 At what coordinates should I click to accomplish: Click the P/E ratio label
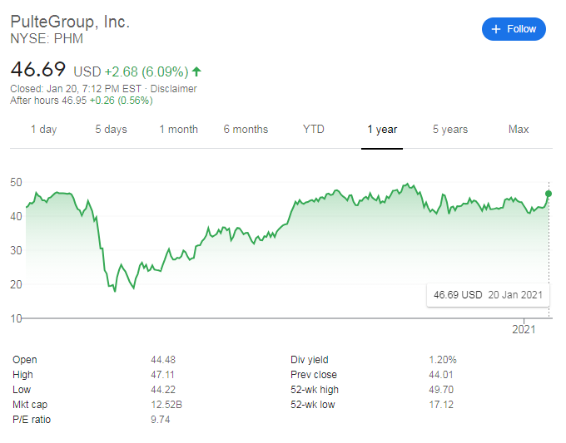pos(32,420)
